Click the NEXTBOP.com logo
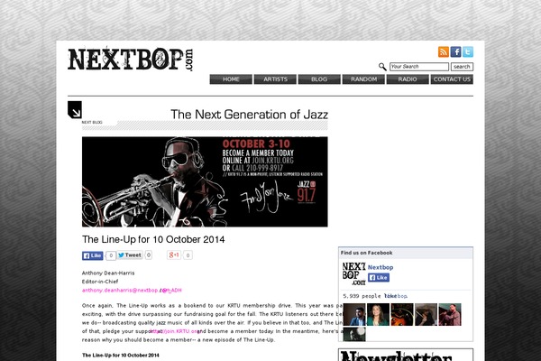Screen dimensions: 541x361 pyautogui.click(x=131, y=59)
